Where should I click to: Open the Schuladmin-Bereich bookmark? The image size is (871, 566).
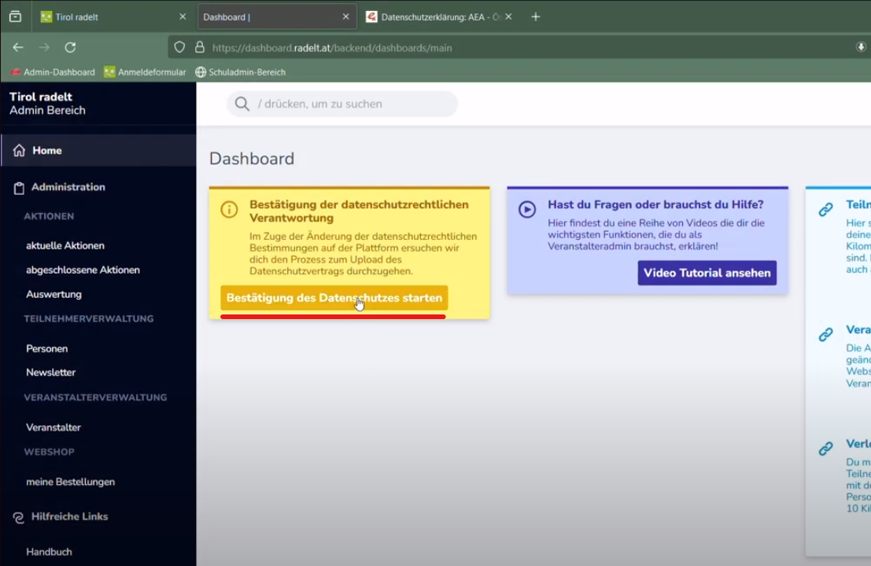point(241,72)
